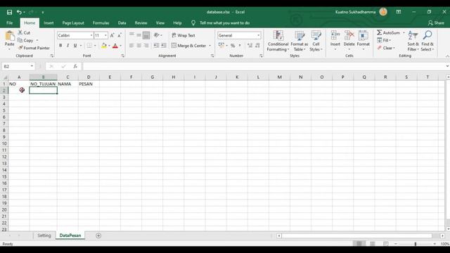
Task: Toggle italic formatting
Action: tap(67, 45)
